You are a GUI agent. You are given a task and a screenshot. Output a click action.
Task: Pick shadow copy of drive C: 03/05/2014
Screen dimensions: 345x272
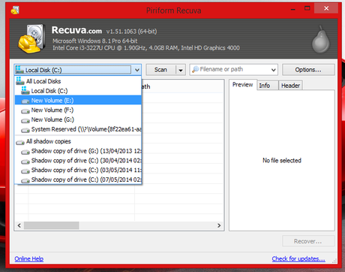(x=78, y=170)
